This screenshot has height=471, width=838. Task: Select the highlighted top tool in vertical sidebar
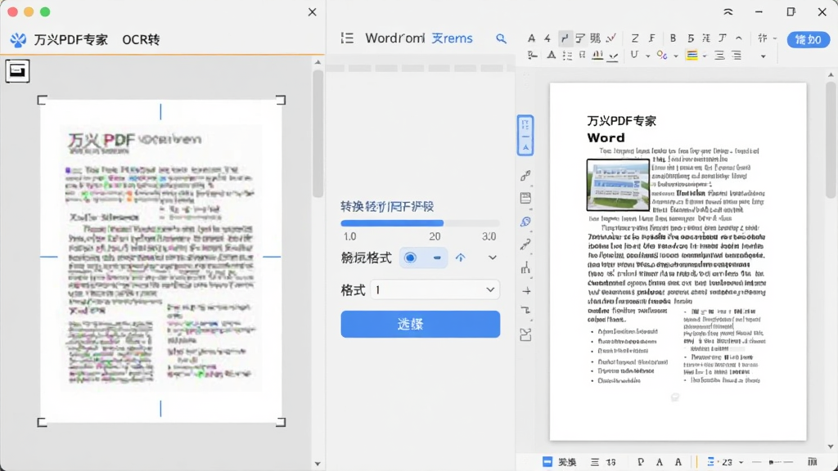coord(525,136)
